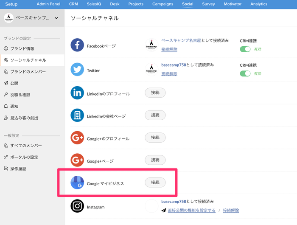This screenshot has height=225, width=297.
Task: Open 役職＆権限 in the sidebar
Action: coord(20,95)
